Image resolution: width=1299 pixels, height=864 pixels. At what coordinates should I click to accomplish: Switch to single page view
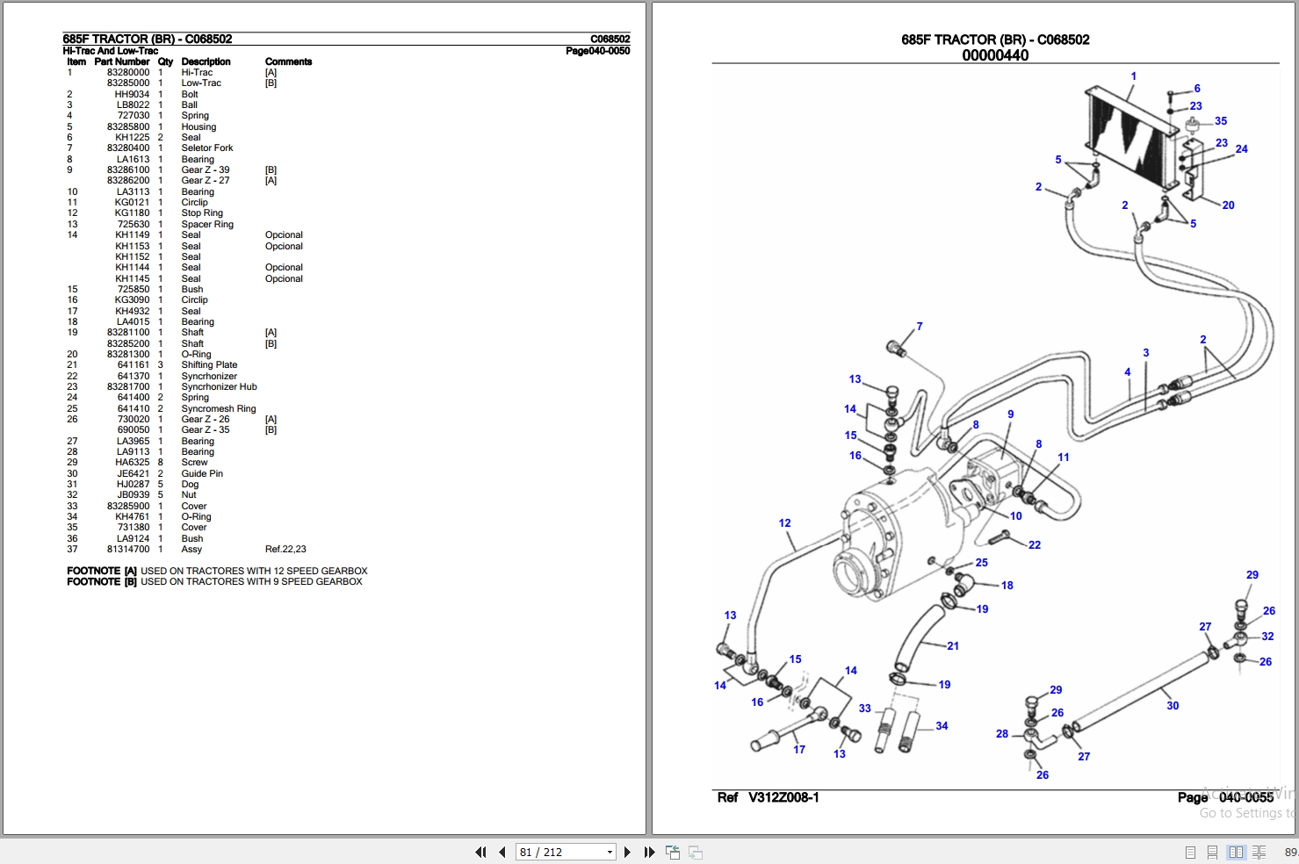point(1190,852)
